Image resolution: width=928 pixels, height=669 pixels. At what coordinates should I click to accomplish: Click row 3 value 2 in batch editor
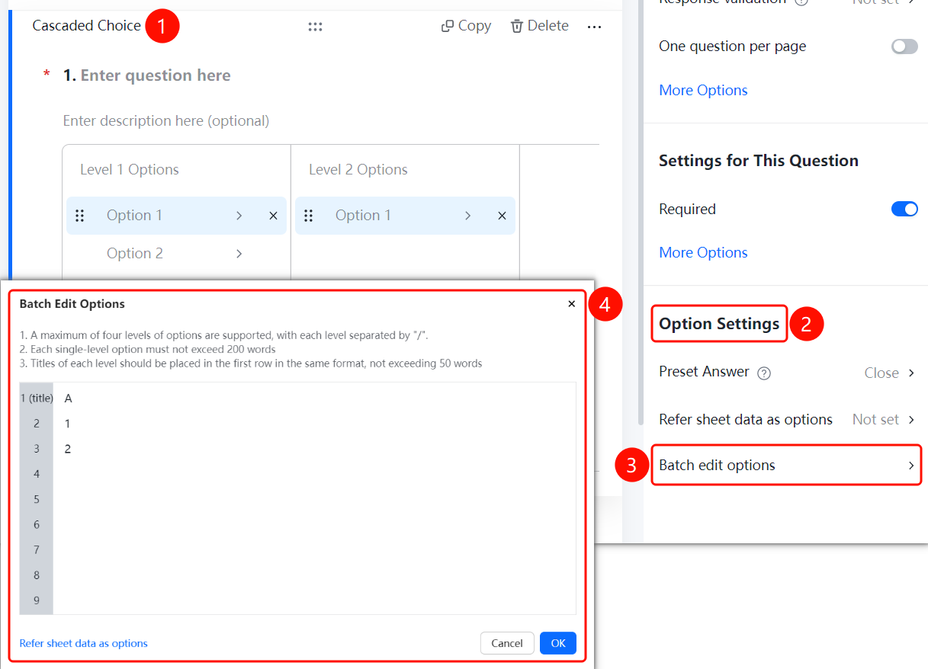pyautogui.click(x=68, y=449)
